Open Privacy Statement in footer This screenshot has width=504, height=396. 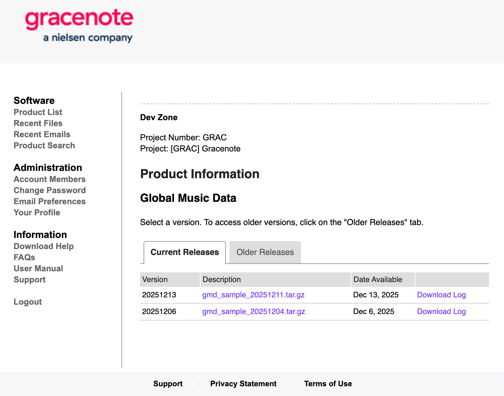tap(243, 384)
